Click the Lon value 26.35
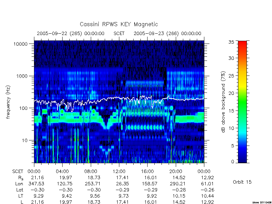The width and height of the screenshot is (272, 204). (x=122, y=184)
